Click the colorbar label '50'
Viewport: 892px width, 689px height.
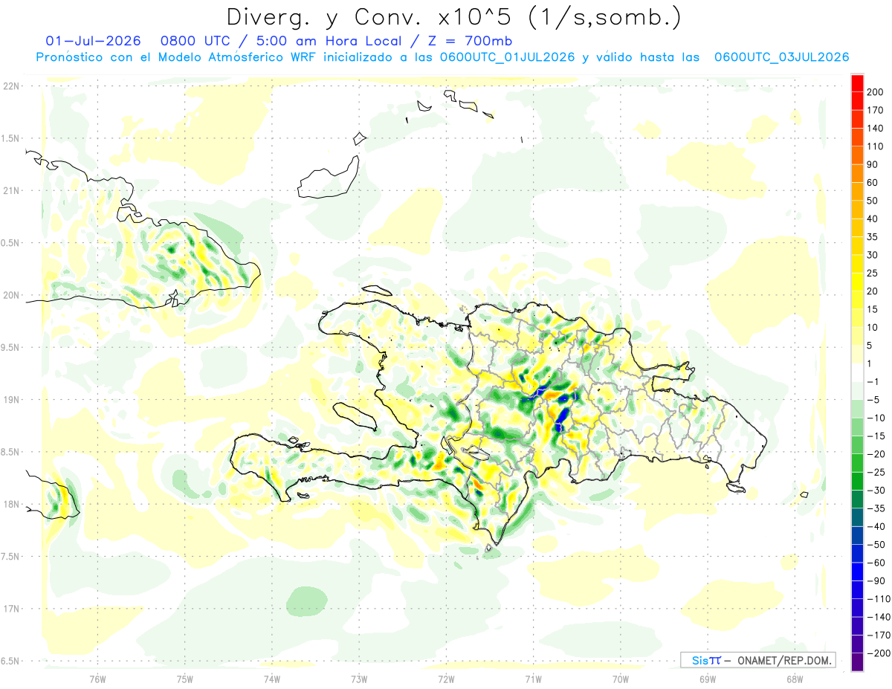pyautogui.click(x=873, y=201)
